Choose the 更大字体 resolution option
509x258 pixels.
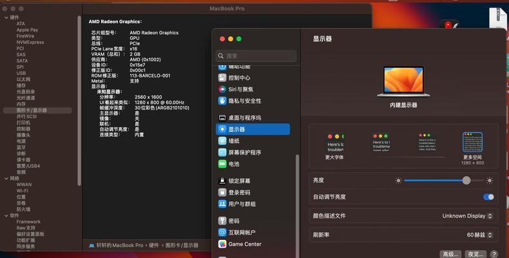coord(334,146)
